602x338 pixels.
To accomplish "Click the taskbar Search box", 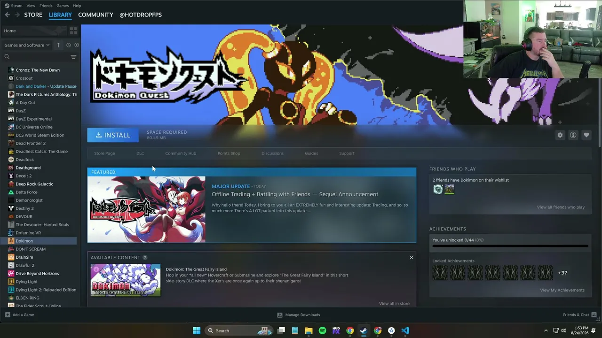I will click(239, 330).
